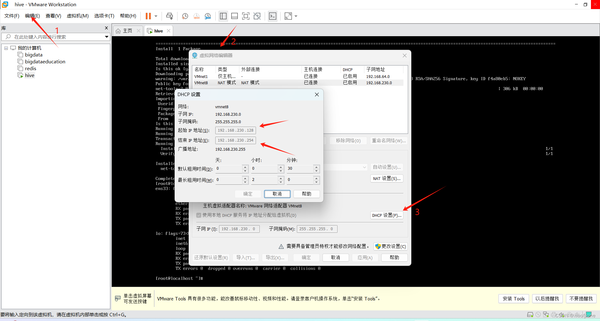600x321 pixels.
Task: Open the 编辑(E) menu
Action: click(x=32, y=16)
